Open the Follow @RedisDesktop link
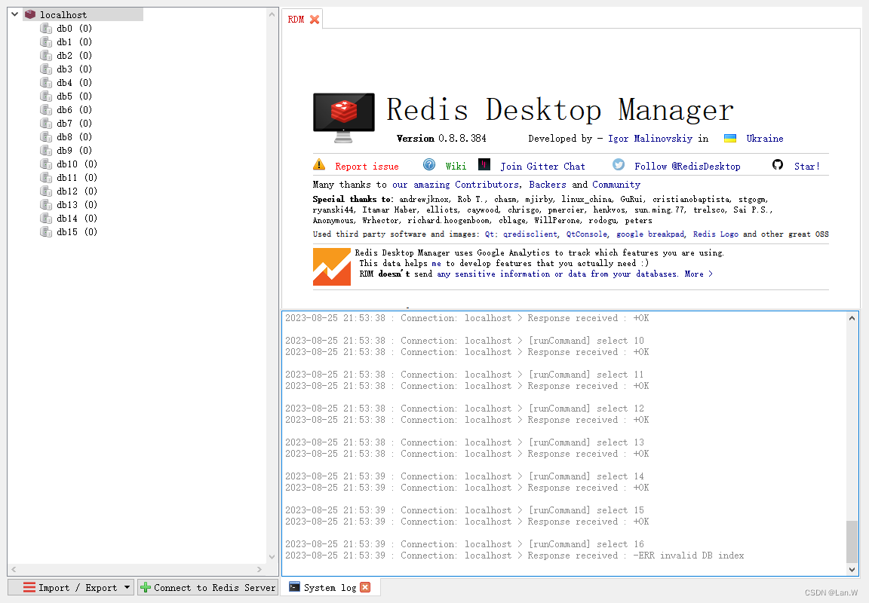This screenshot has height=603, width=869. (x=687, y=166)
